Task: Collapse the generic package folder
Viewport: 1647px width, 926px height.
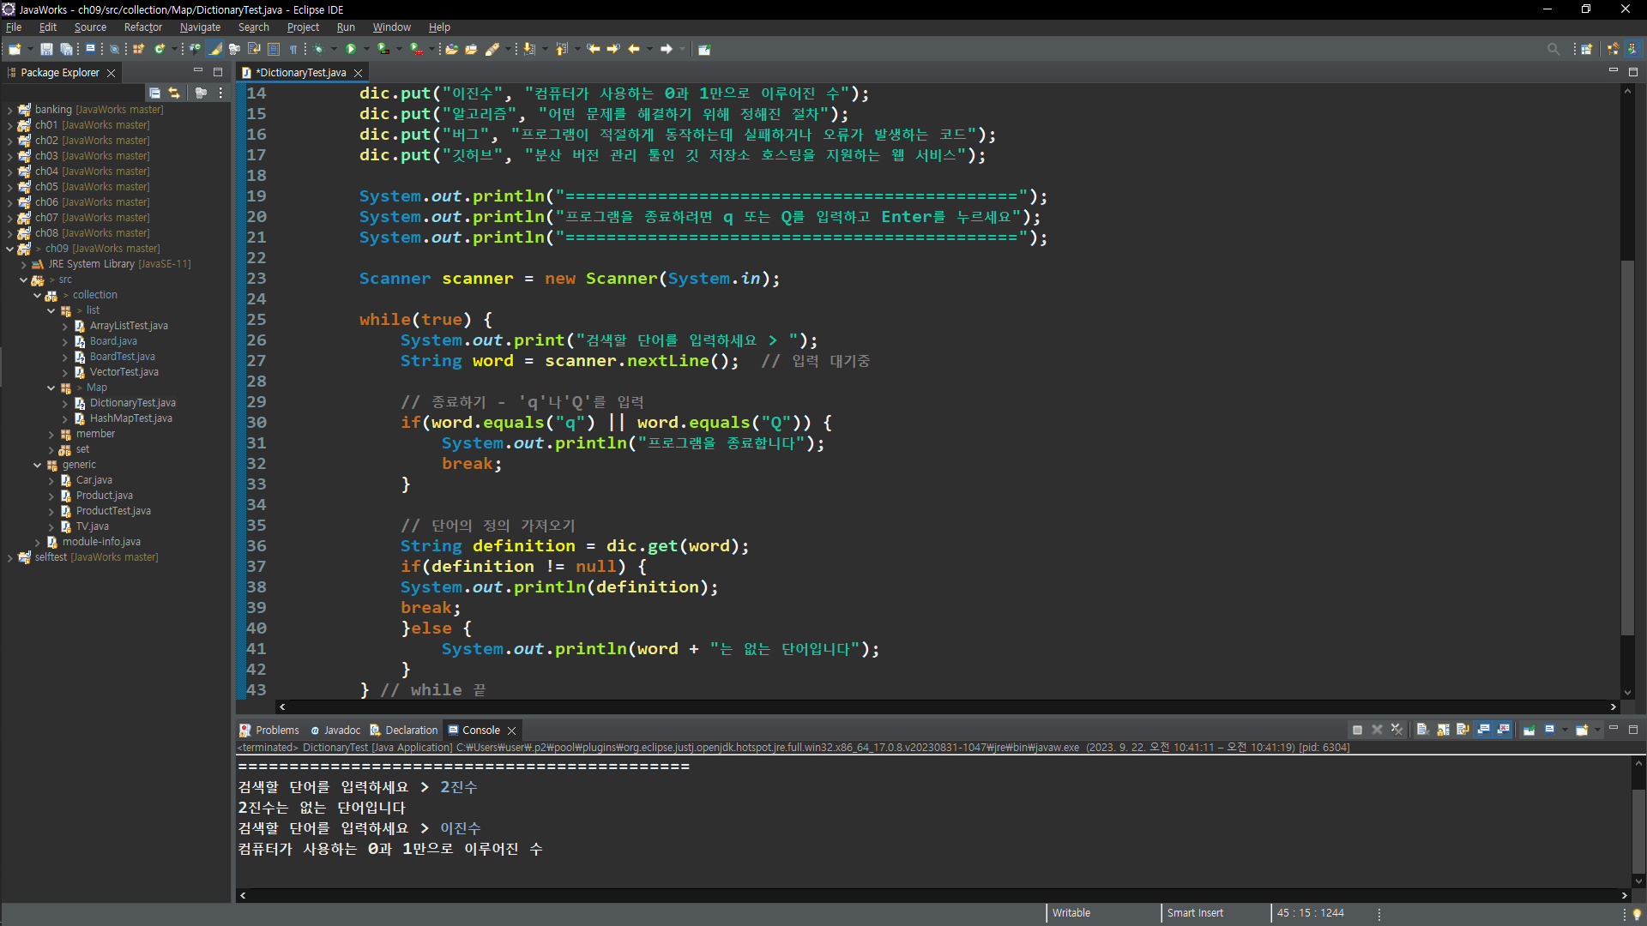Action: [x=38, y=465]
